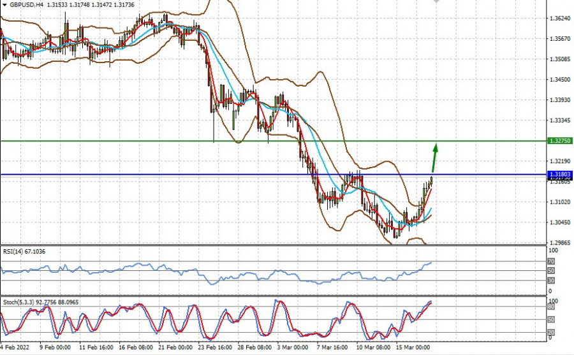This screenshot has height=355, width=574.
Task: Click the 7 Mar 16:00 time label
Action: tap(332, 347)
